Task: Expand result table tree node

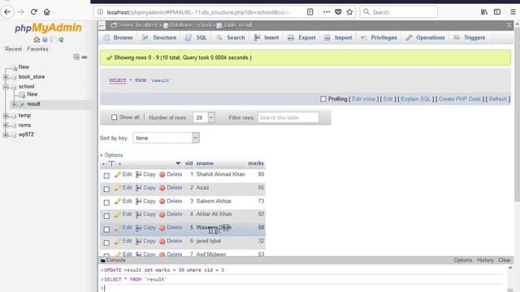Action: coord(14,104)
